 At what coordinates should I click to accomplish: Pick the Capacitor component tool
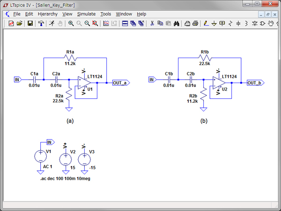(x=238, y=23)
